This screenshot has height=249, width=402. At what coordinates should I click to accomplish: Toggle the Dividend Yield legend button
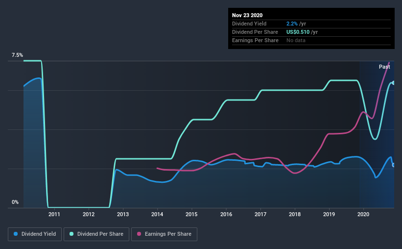point(35,234)
